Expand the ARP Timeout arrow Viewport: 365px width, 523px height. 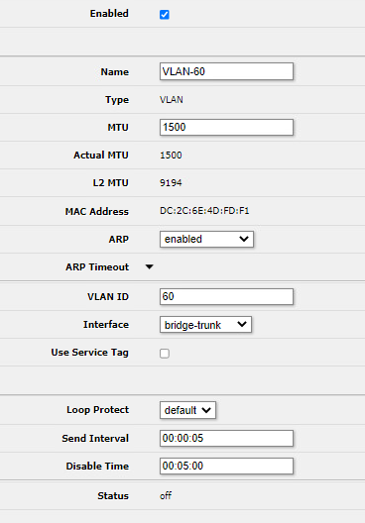click(149, 266)
